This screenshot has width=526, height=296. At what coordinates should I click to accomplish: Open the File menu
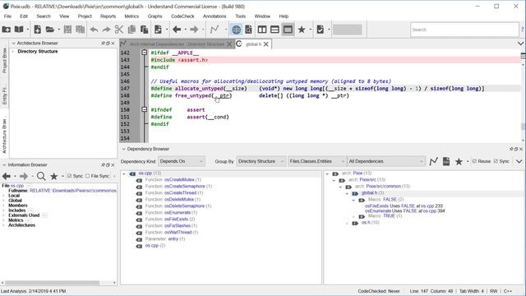tap(7, 16)
